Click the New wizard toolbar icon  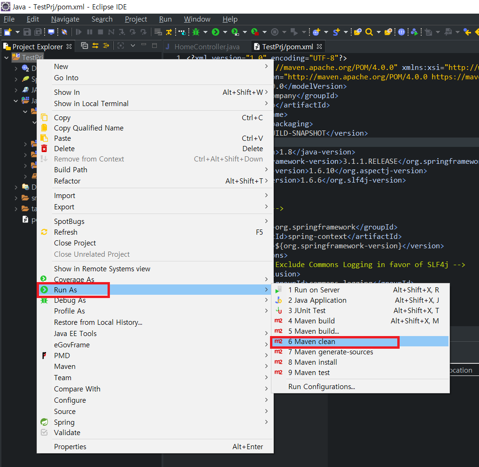click(8, 32)
